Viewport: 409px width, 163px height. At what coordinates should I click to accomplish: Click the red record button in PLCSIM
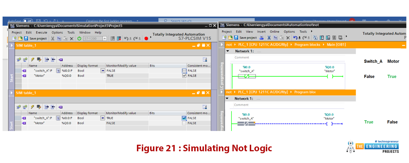pyautogui.click(x=146, y=38)
